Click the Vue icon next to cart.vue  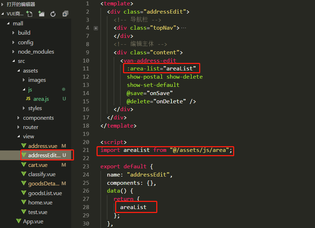[x=24, y=165]
